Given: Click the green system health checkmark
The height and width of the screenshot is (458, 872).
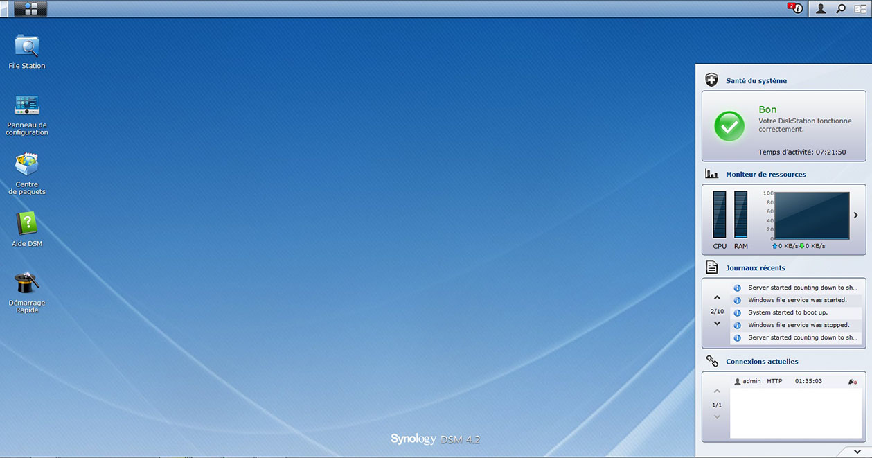Looking at the screenshot, I should pos(729,126).
